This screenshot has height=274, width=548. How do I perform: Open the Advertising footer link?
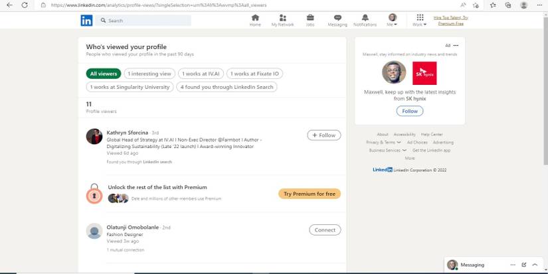443,143
